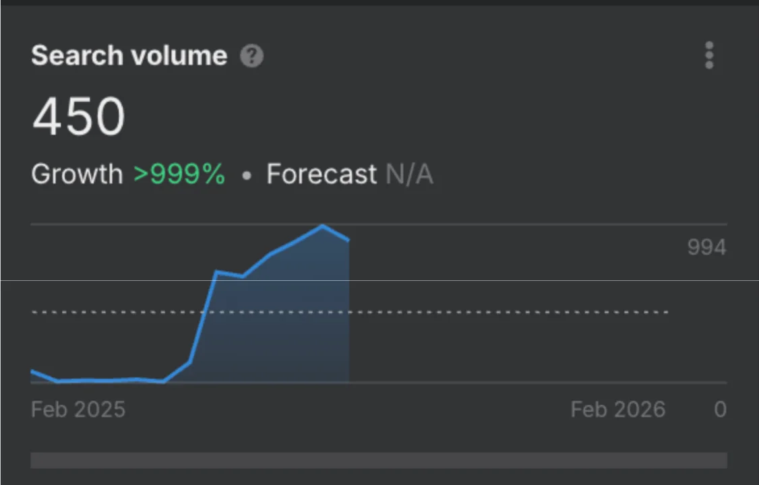
Task: Click the Feb 2025 date label
Action: tap(78, 410)
